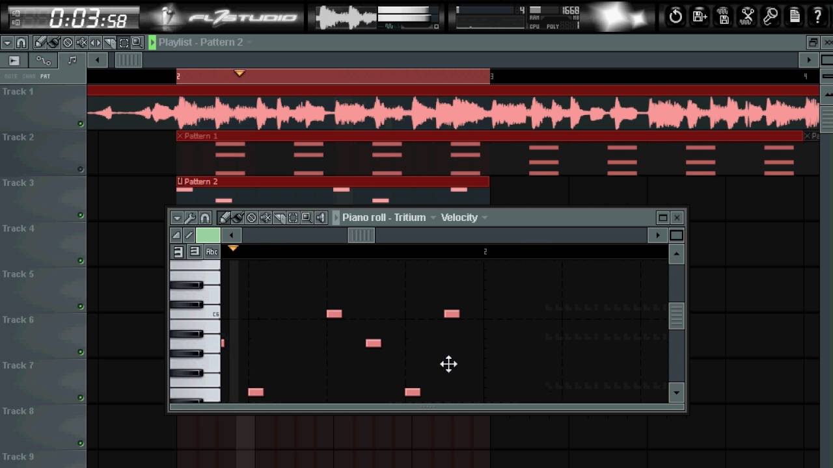Viewport: 833px width, 468px height.
Task: Switch to the automation clips tab in Playlist
Action: [x=43, y=60]
